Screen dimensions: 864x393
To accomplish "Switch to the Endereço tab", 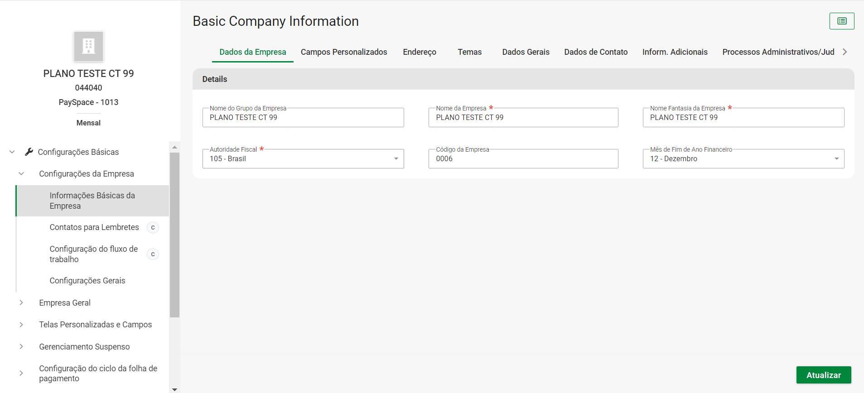I will [420, 52].
